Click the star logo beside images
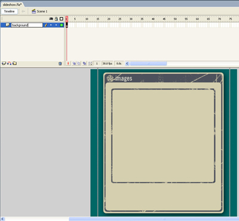239x221 pixels. 110,78
